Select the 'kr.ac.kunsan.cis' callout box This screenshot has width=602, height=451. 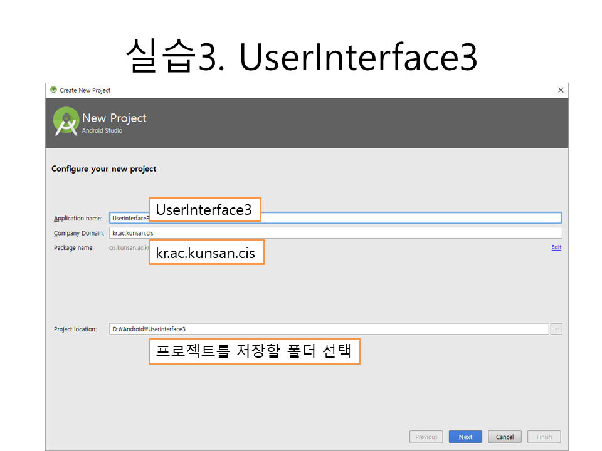pos(206,253)
